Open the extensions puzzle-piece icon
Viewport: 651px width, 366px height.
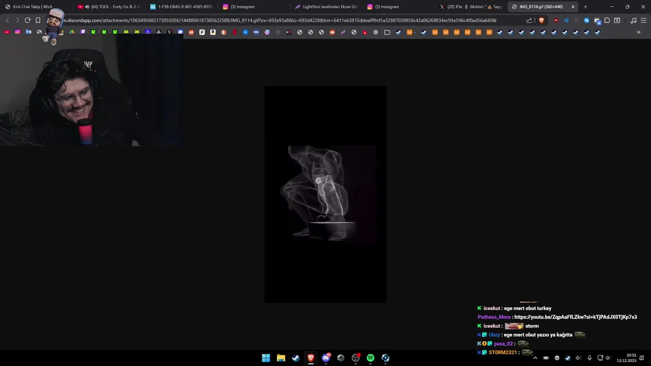[x=607, y=20]
